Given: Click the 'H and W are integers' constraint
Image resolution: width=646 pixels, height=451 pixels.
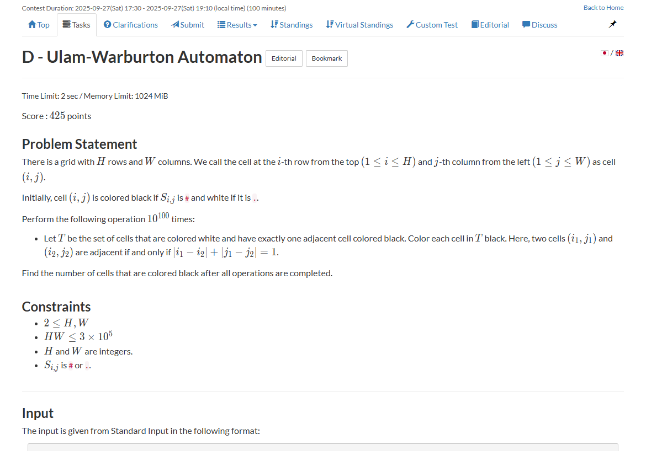Looking at the screenshot, I should 88,351.
